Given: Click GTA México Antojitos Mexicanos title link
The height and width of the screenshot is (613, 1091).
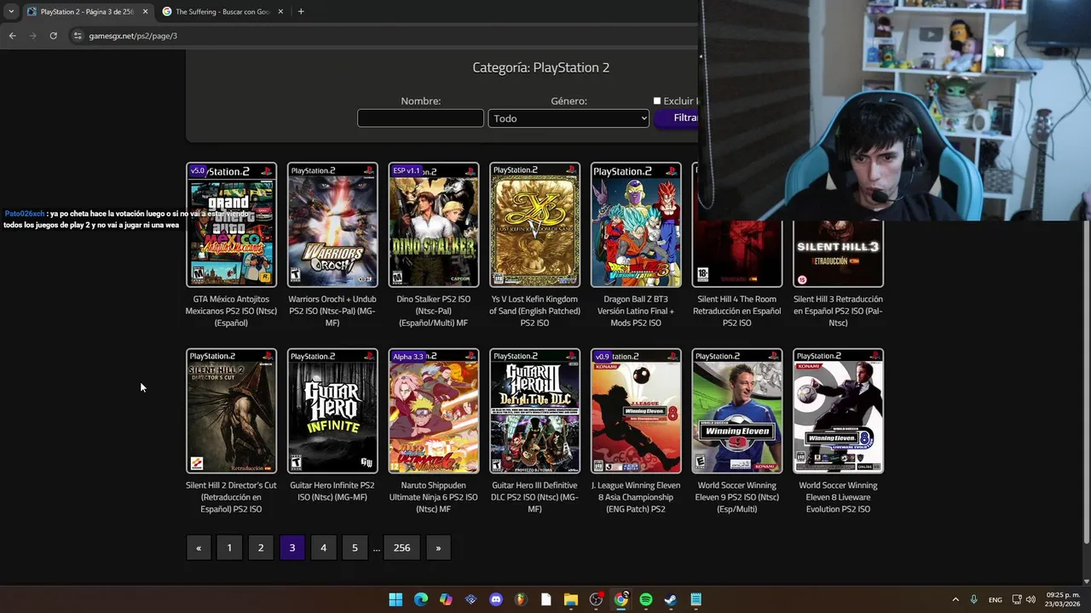Looking at the screenshot, I should pos(231,311).
